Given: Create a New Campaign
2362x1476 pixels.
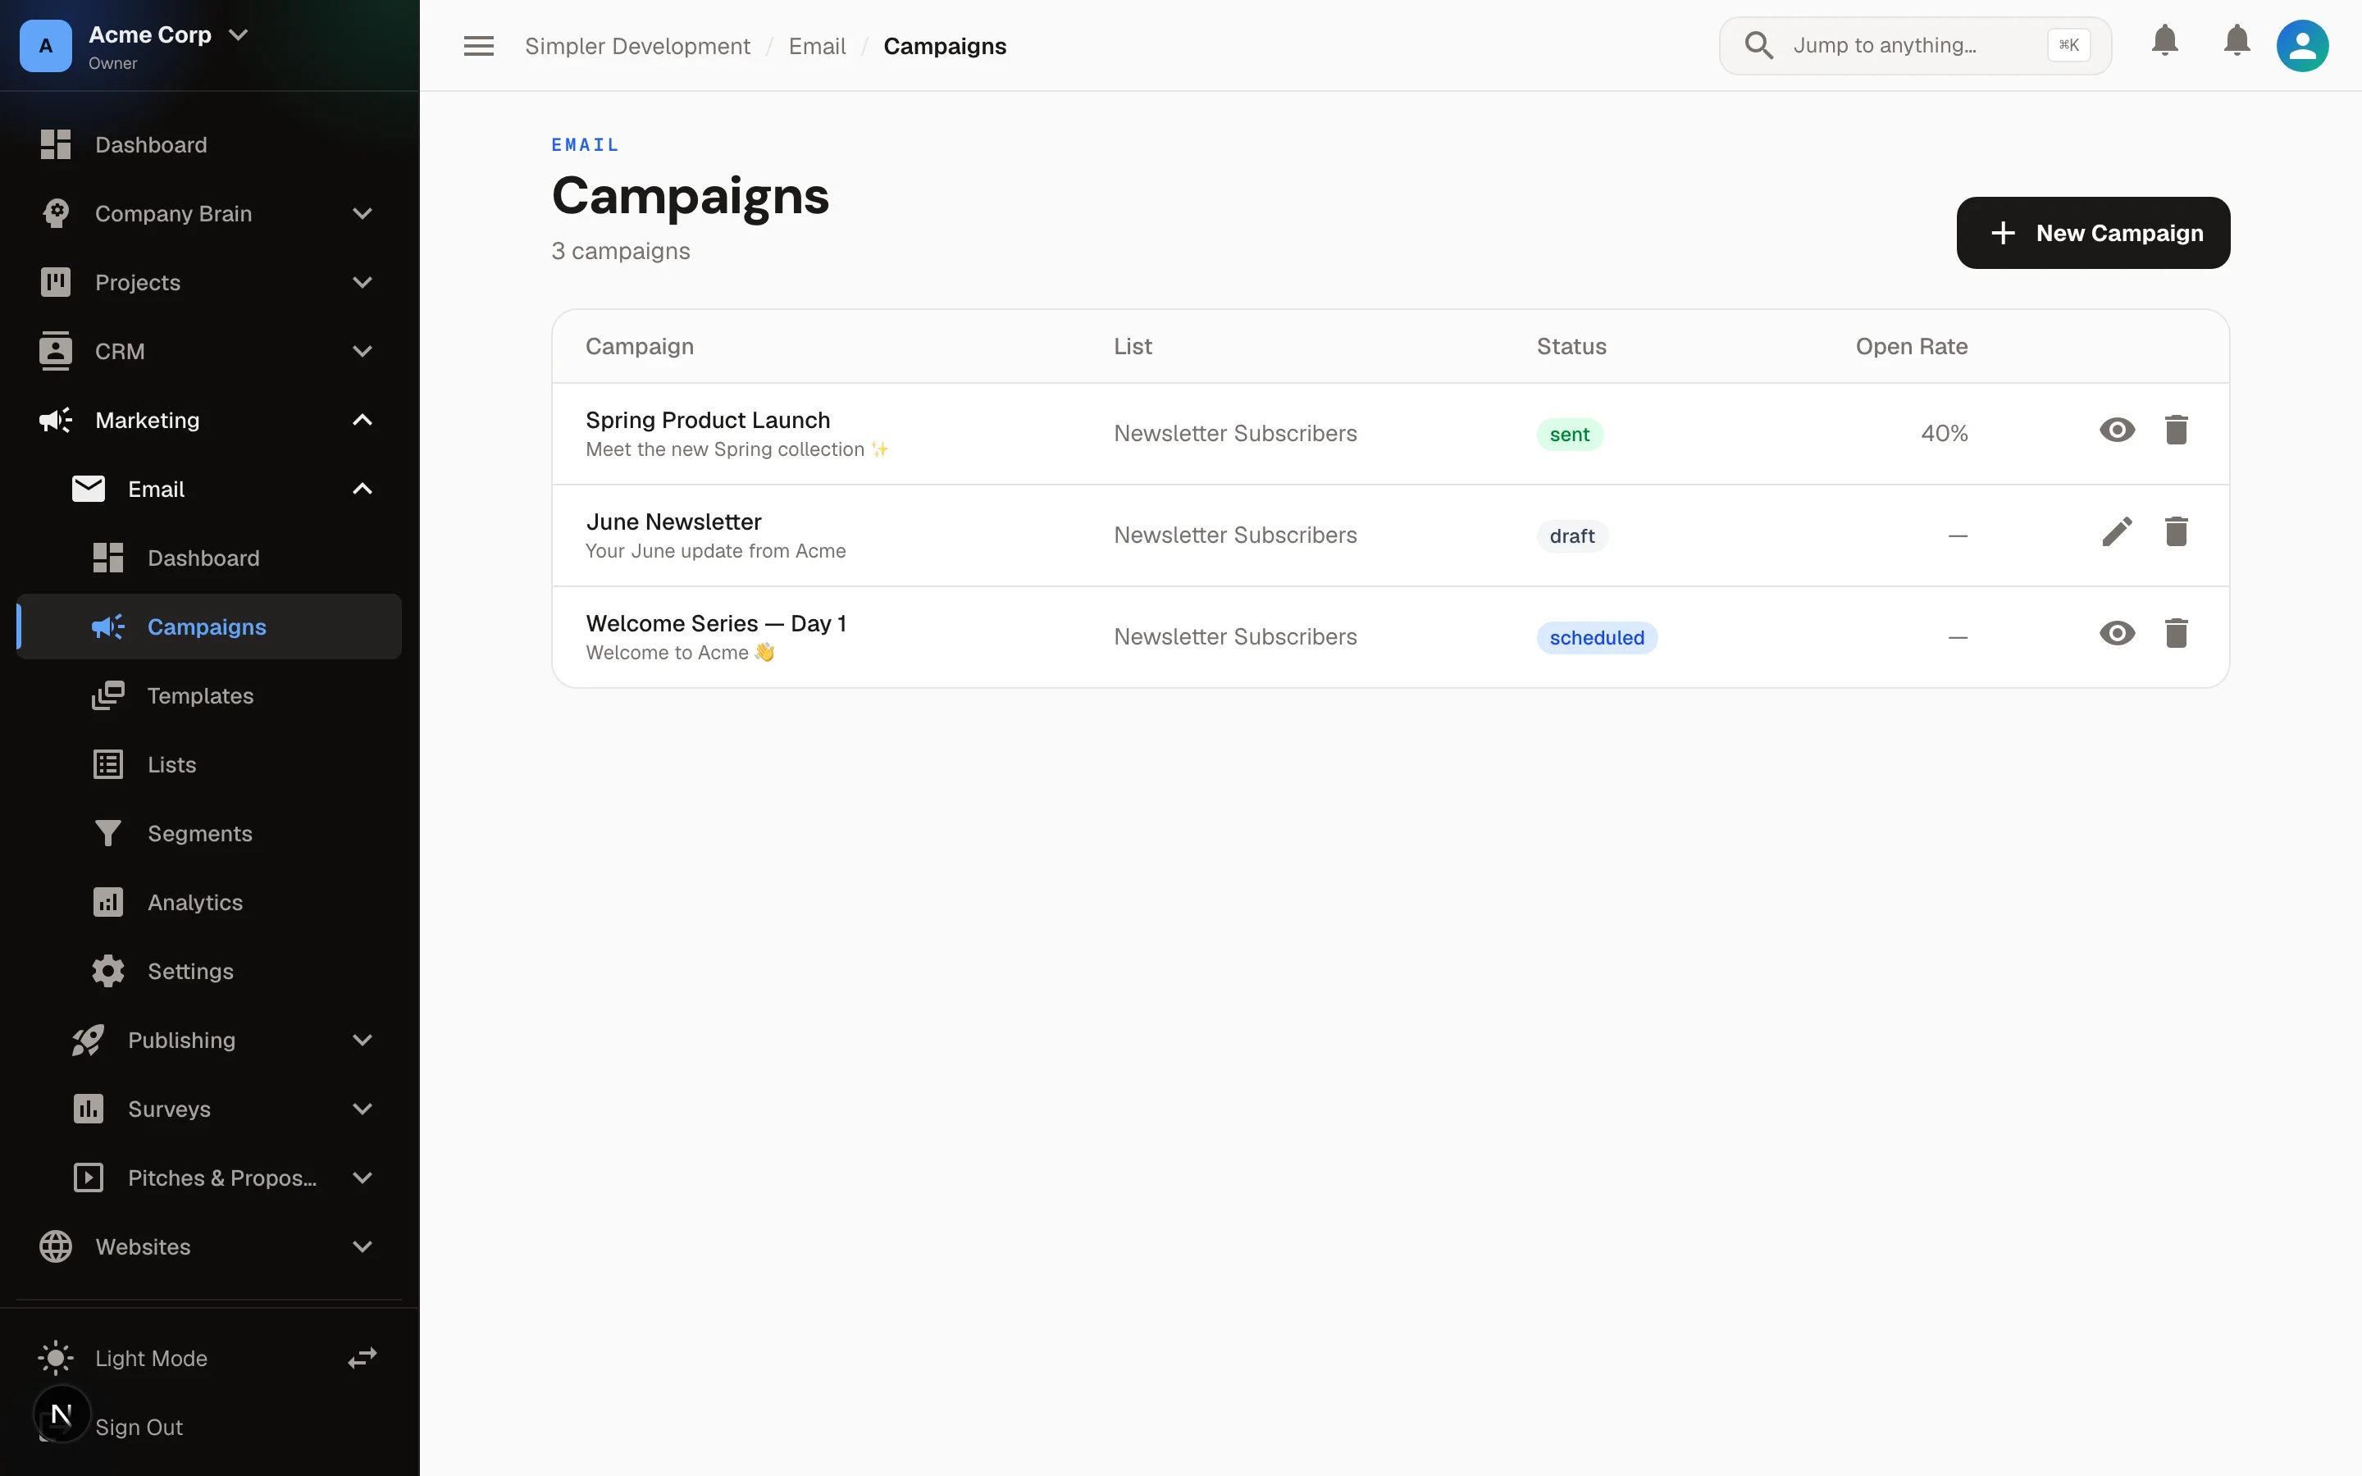Looking at the screenshot, I should [2093, 232].
